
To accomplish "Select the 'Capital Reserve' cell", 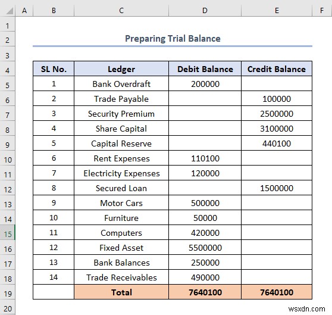I will pos(121,143).
